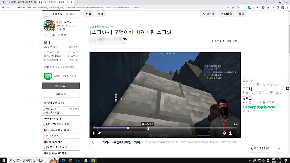Viewport: 290px width, 163px height.
Task: Open AMD가 VR 쏜다 참여 board
Action: [x=56, y=124]
